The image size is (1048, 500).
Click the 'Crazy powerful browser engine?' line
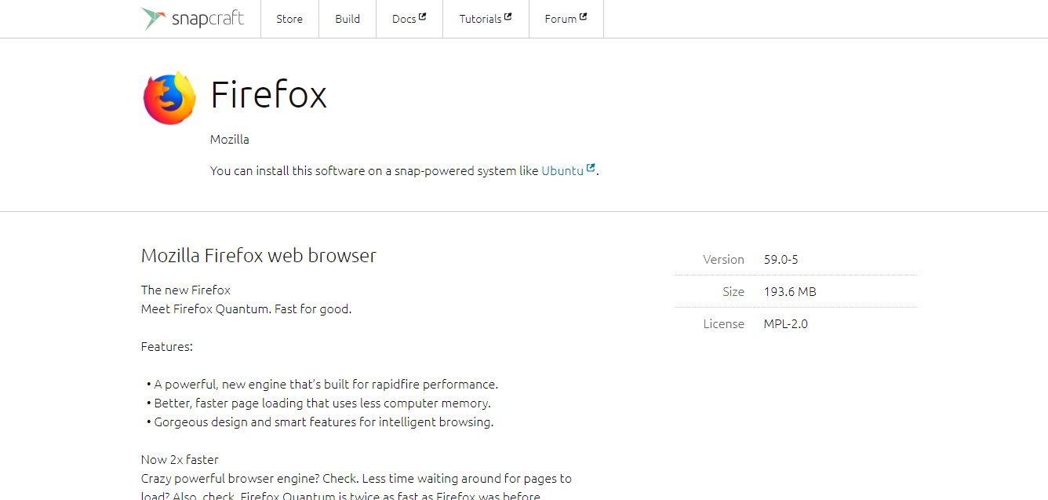coord(356,478)
